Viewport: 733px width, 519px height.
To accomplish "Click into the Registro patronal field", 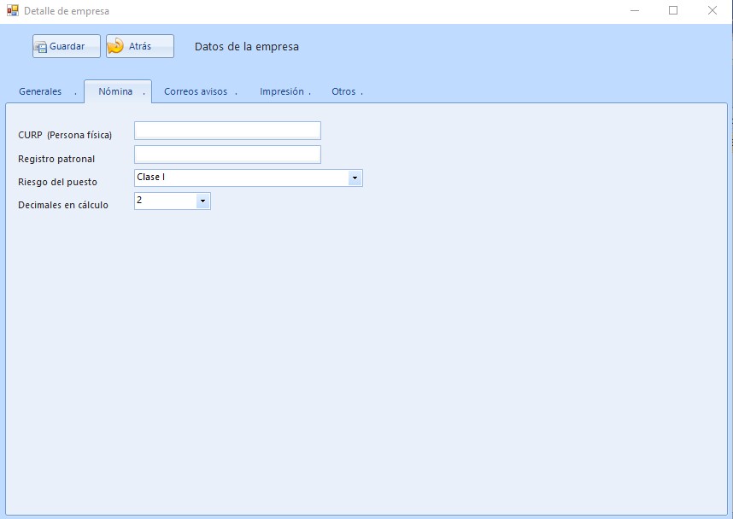I will 227,155.
